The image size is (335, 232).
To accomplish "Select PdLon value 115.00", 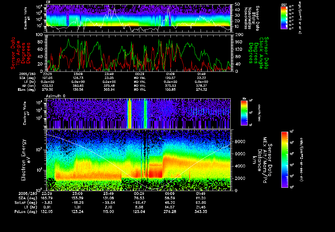I will 108,212.
